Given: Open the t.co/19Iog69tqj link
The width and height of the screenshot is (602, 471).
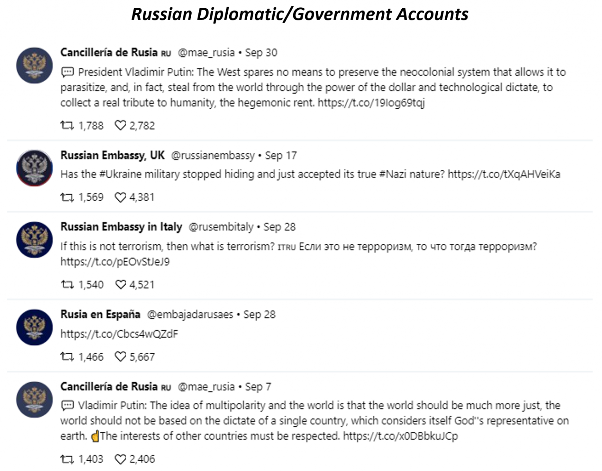Looking at the screenshot, I should 371,103.
